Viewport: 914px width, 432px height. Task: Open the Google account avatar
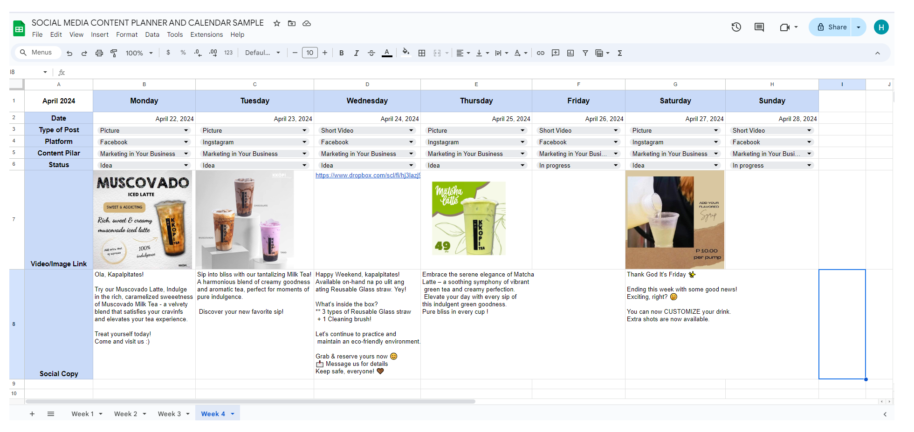click(x=881, y=27)
